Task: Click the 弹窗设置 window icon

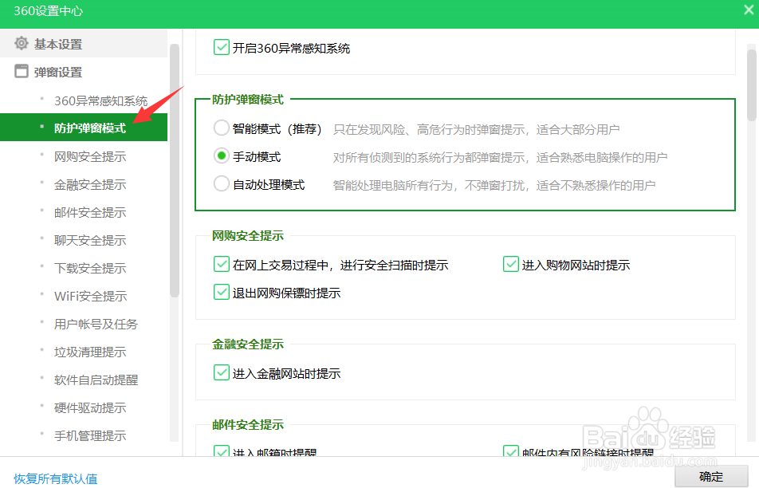Action: (22, 72)
